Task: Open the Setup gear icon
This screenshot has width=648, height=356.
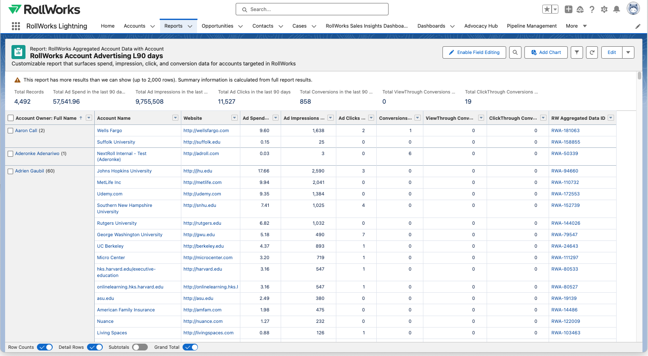Action: tap(604, 9)
